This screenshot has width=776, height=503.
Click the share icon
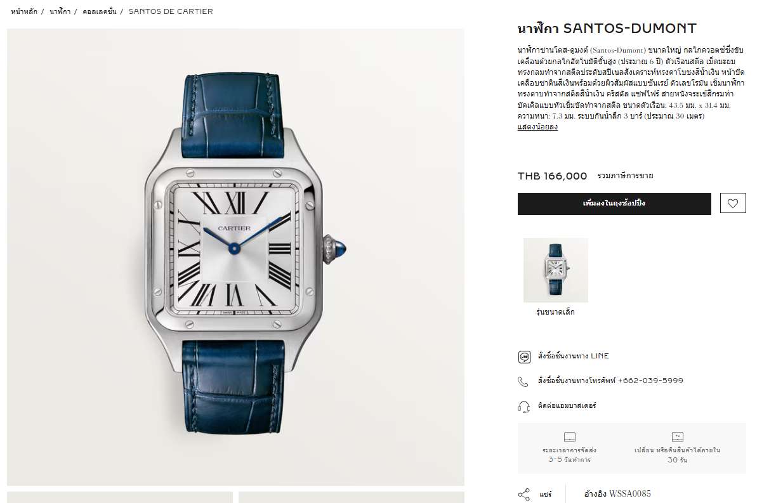[523, 494]
